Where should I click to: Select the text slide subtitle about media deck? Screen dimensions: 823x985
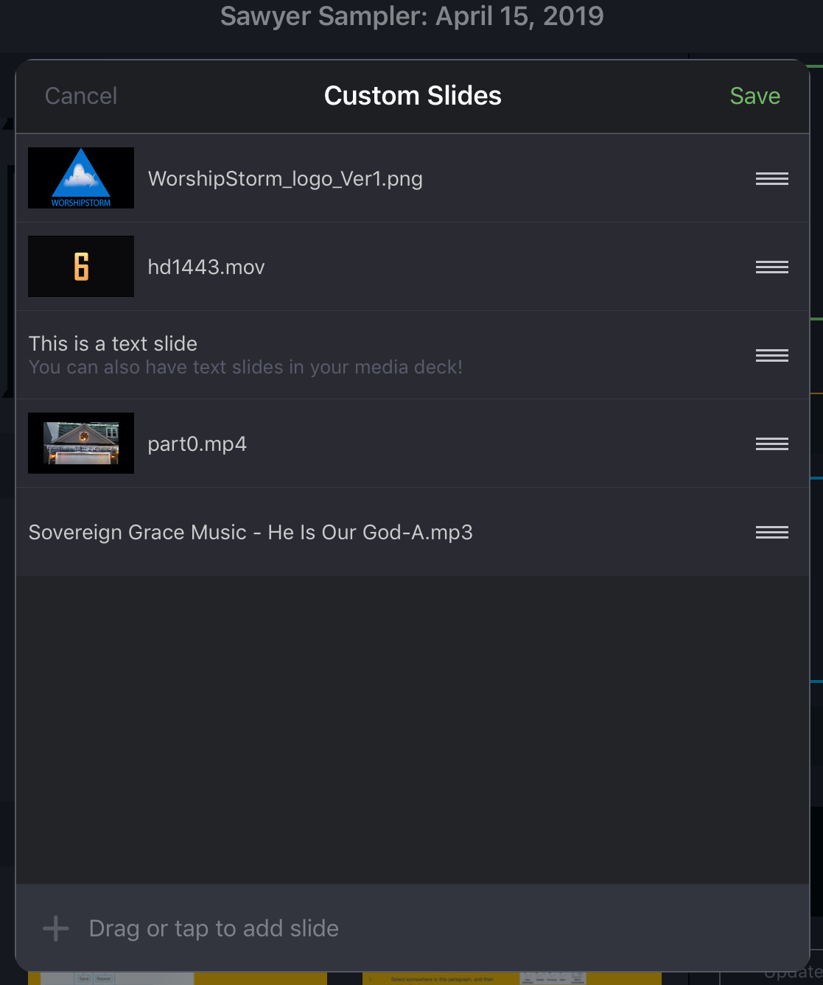pyautogui.click(x=245, y=367)
